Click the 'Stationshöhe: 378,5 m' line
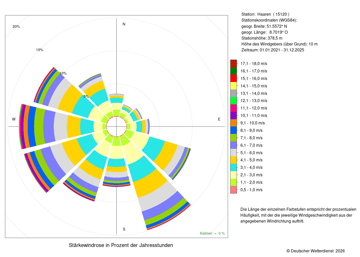The width and height of the screenshot is (360, 257). click(x=262, y=38)
